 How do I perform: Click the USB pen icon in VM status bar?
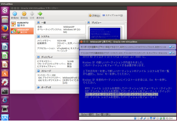click(x=145, y=118)
